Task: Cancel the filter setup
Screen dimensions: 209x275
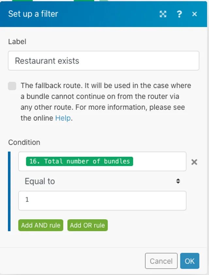Action: click(x=161, y=261)
